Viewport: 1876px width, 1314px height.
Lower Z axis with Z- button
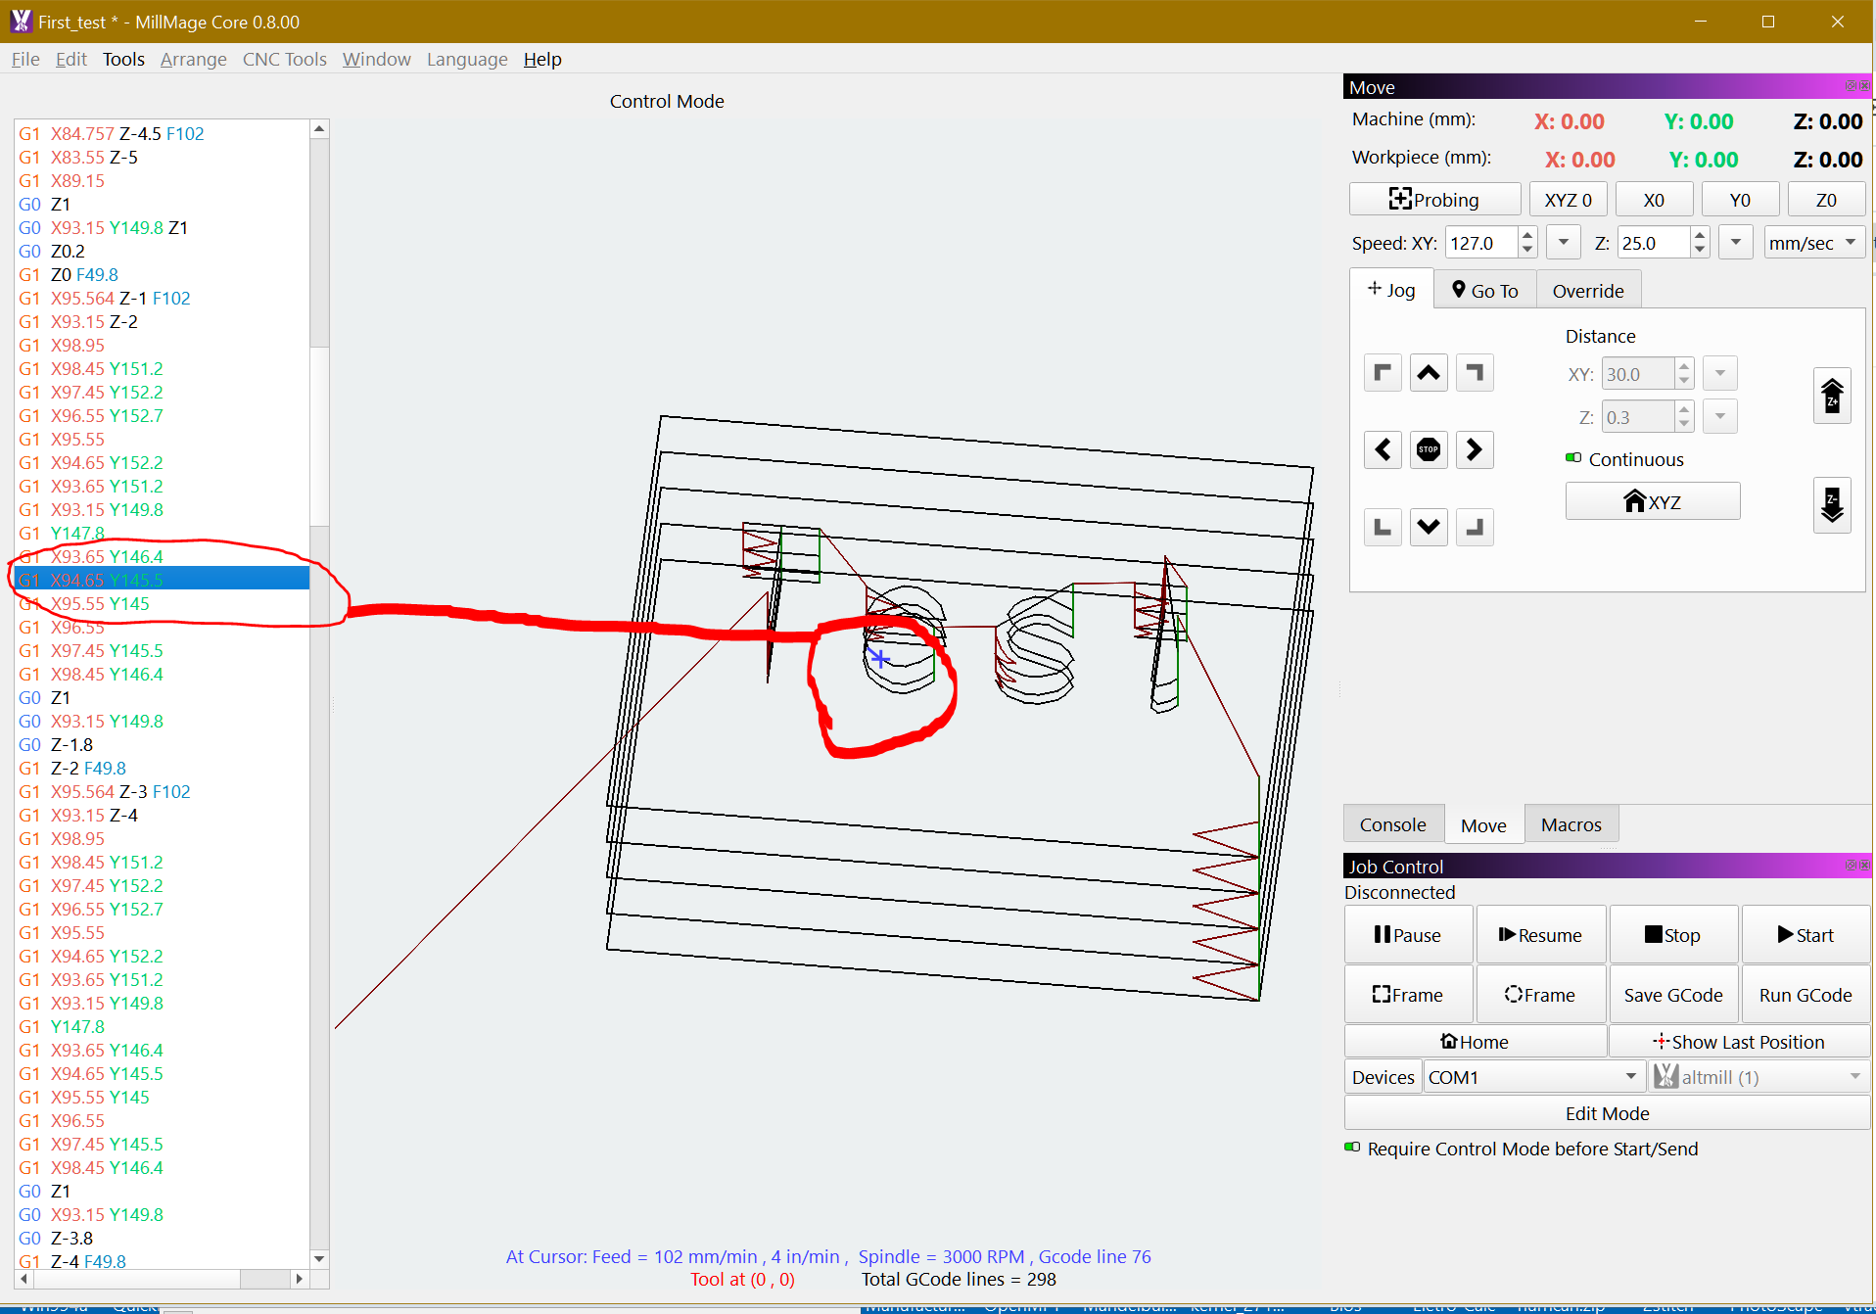pos(1831,505)
